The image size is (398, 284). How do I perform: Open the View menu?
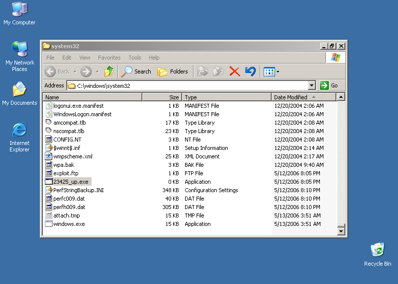(x=85, y=58)
